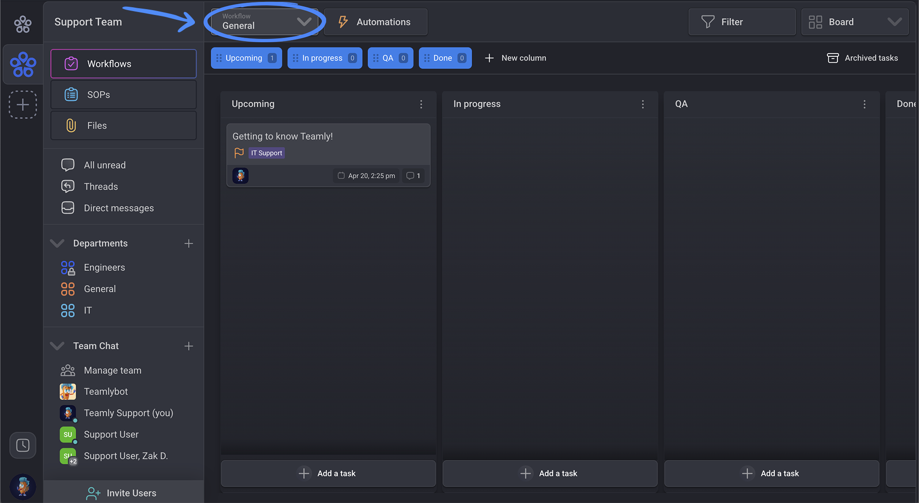The image size is (919, 503).
Task: Click the Filter funnel icon
Action: (x=708, y=22)
